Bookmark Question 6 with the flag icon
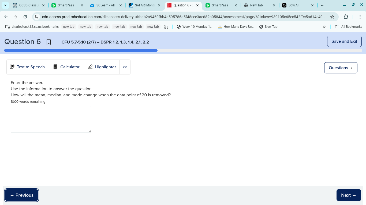The width and height of the screenshot is (366, 205). tap(48, 42)
